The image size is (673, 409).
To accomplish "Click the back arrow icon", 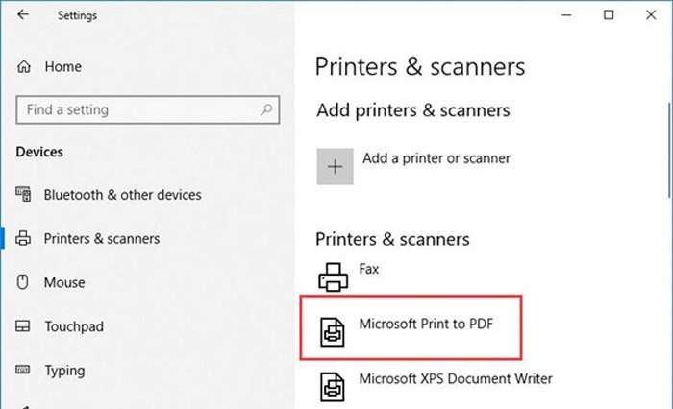I will 23,15.
